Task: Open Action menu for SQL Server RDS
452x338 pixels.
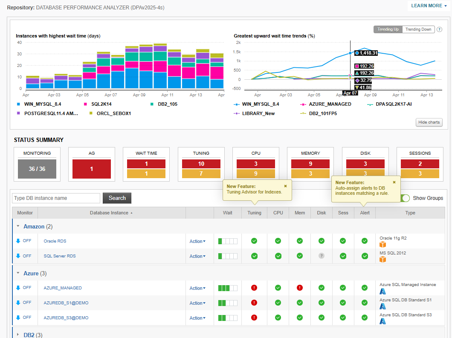Action: 197,257
